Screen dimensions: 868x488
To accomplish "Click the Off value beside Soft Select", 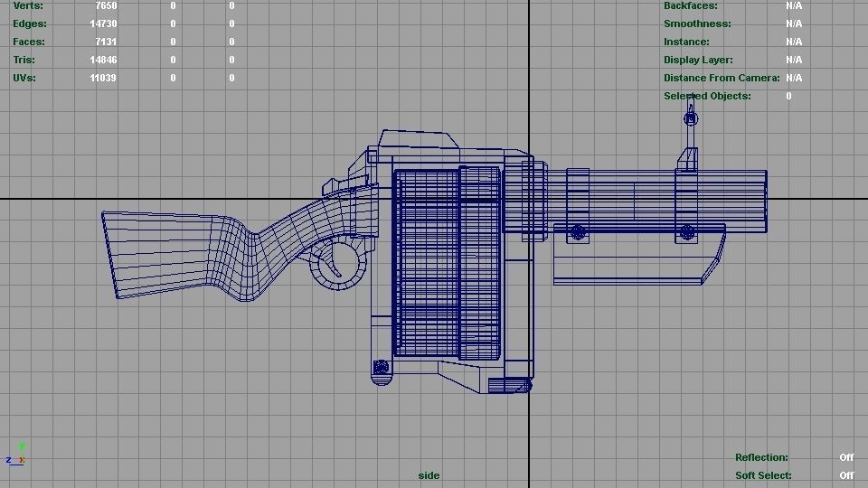I will (846, 475).
